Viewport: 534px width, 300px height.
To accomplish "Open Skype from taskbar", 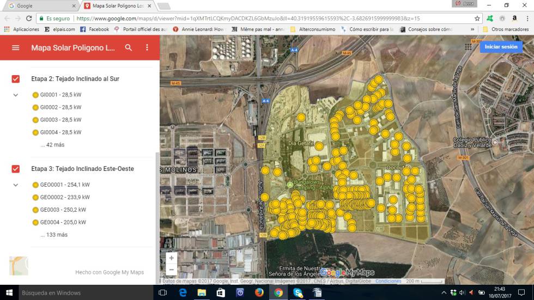I will pos(298,292).
